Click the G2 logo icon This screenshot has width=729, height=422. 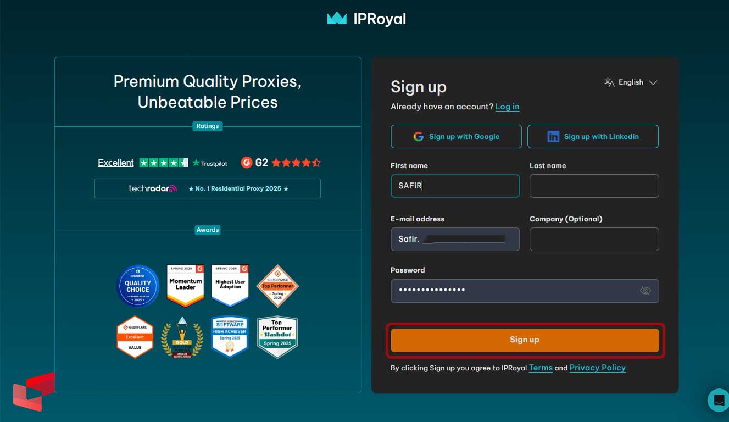tap(246, 163)
